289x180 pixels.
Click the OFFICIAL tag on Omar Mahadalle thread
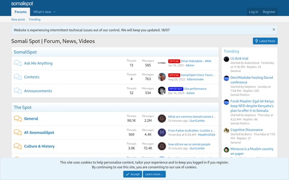tap(174, 61)
